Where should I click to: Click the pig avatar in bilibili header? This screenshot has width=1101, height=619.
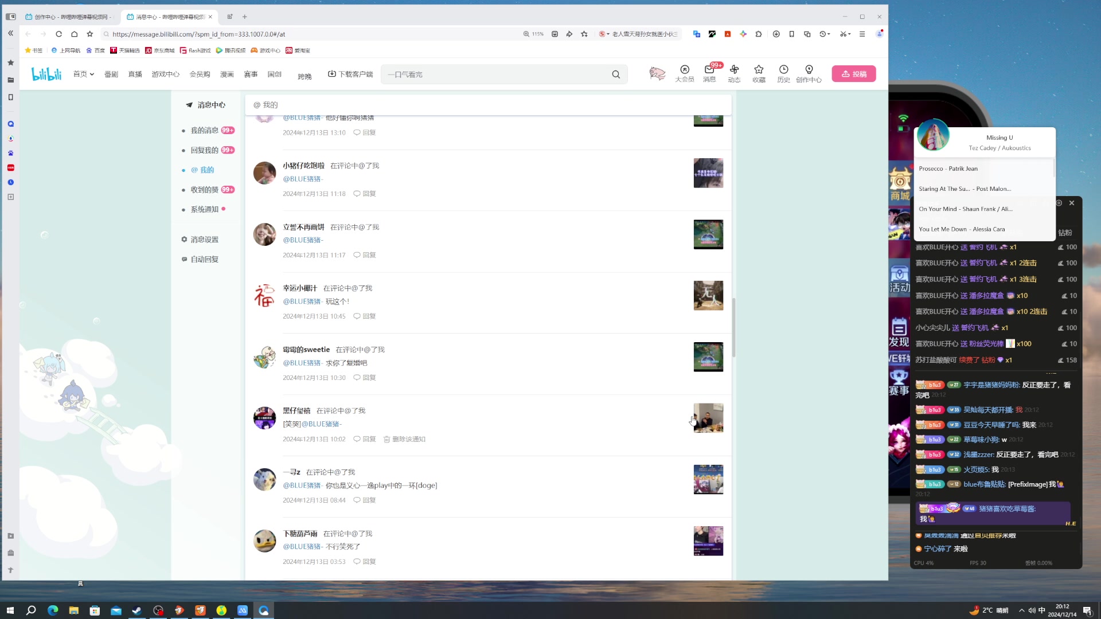tap(657, 73)
